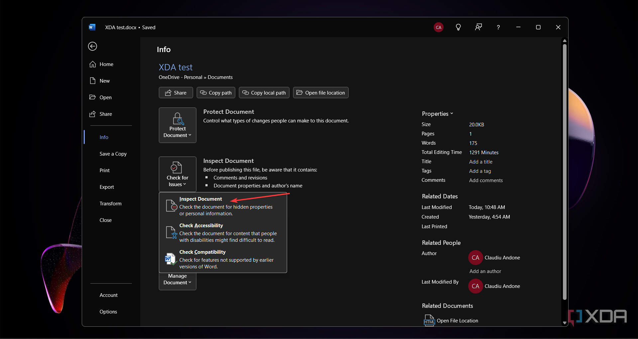Screen dimensions: 638x339
Task: Choose Check Accessibility from the menu
Action: [x=223, y=233]
